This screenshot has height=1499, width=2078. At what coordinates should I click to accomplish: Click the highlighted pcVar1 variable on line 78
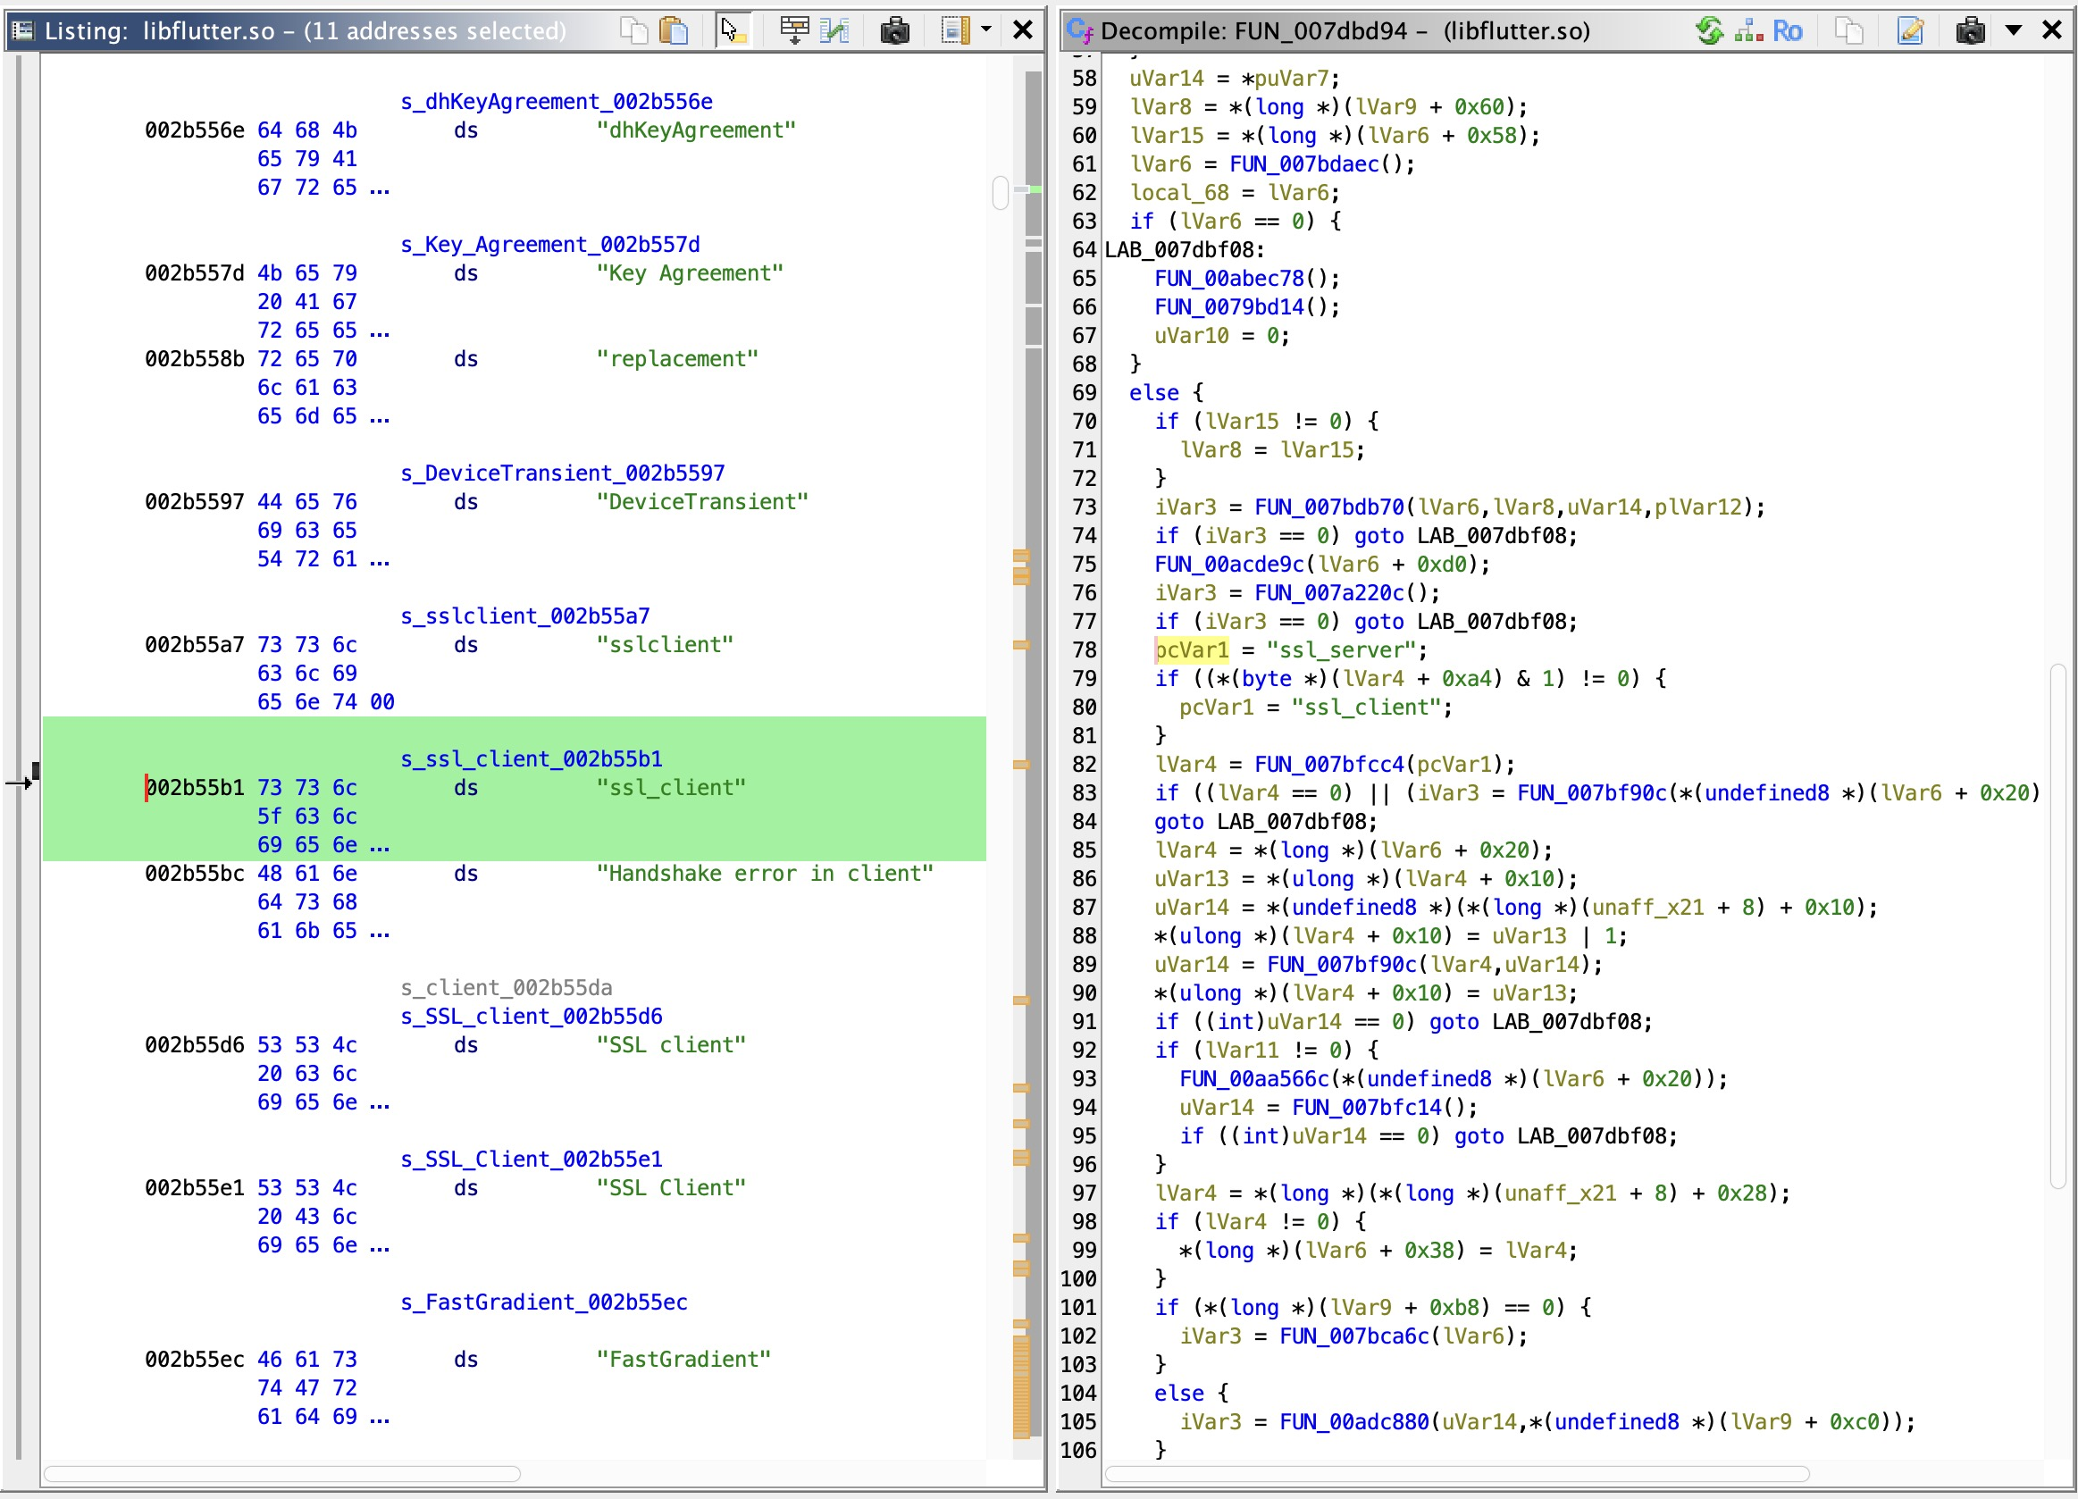(1191, 650)
